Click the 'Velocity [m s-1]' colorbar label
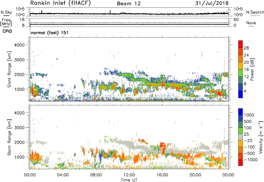Viewport: 264px width, 182px height. pyautogui.click(x=261, y=137)
